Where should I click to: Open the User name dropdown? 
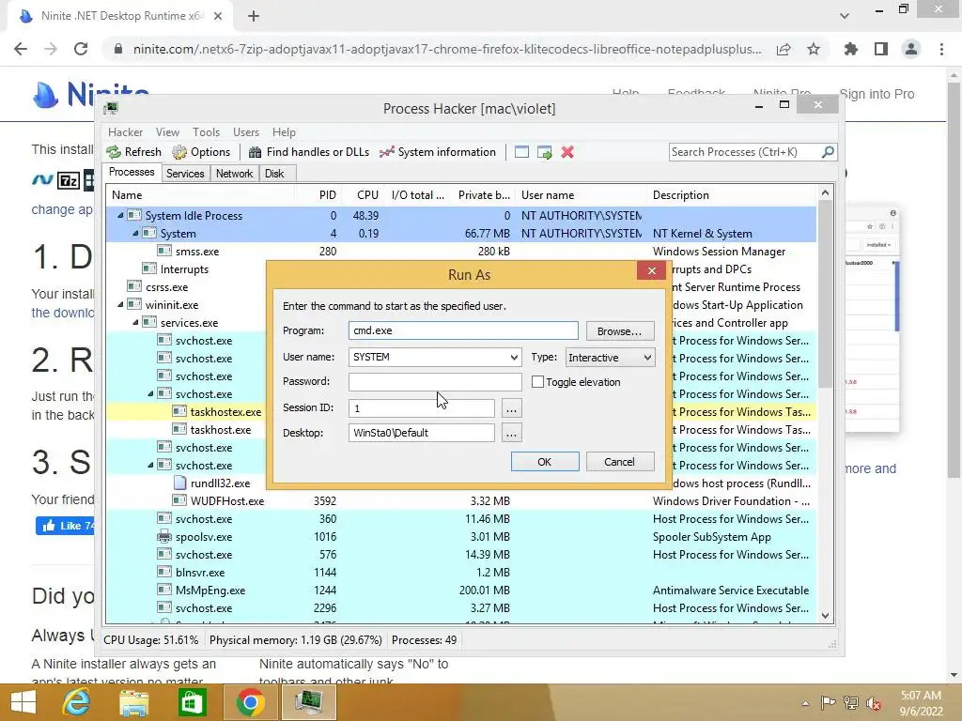(514, 357)
